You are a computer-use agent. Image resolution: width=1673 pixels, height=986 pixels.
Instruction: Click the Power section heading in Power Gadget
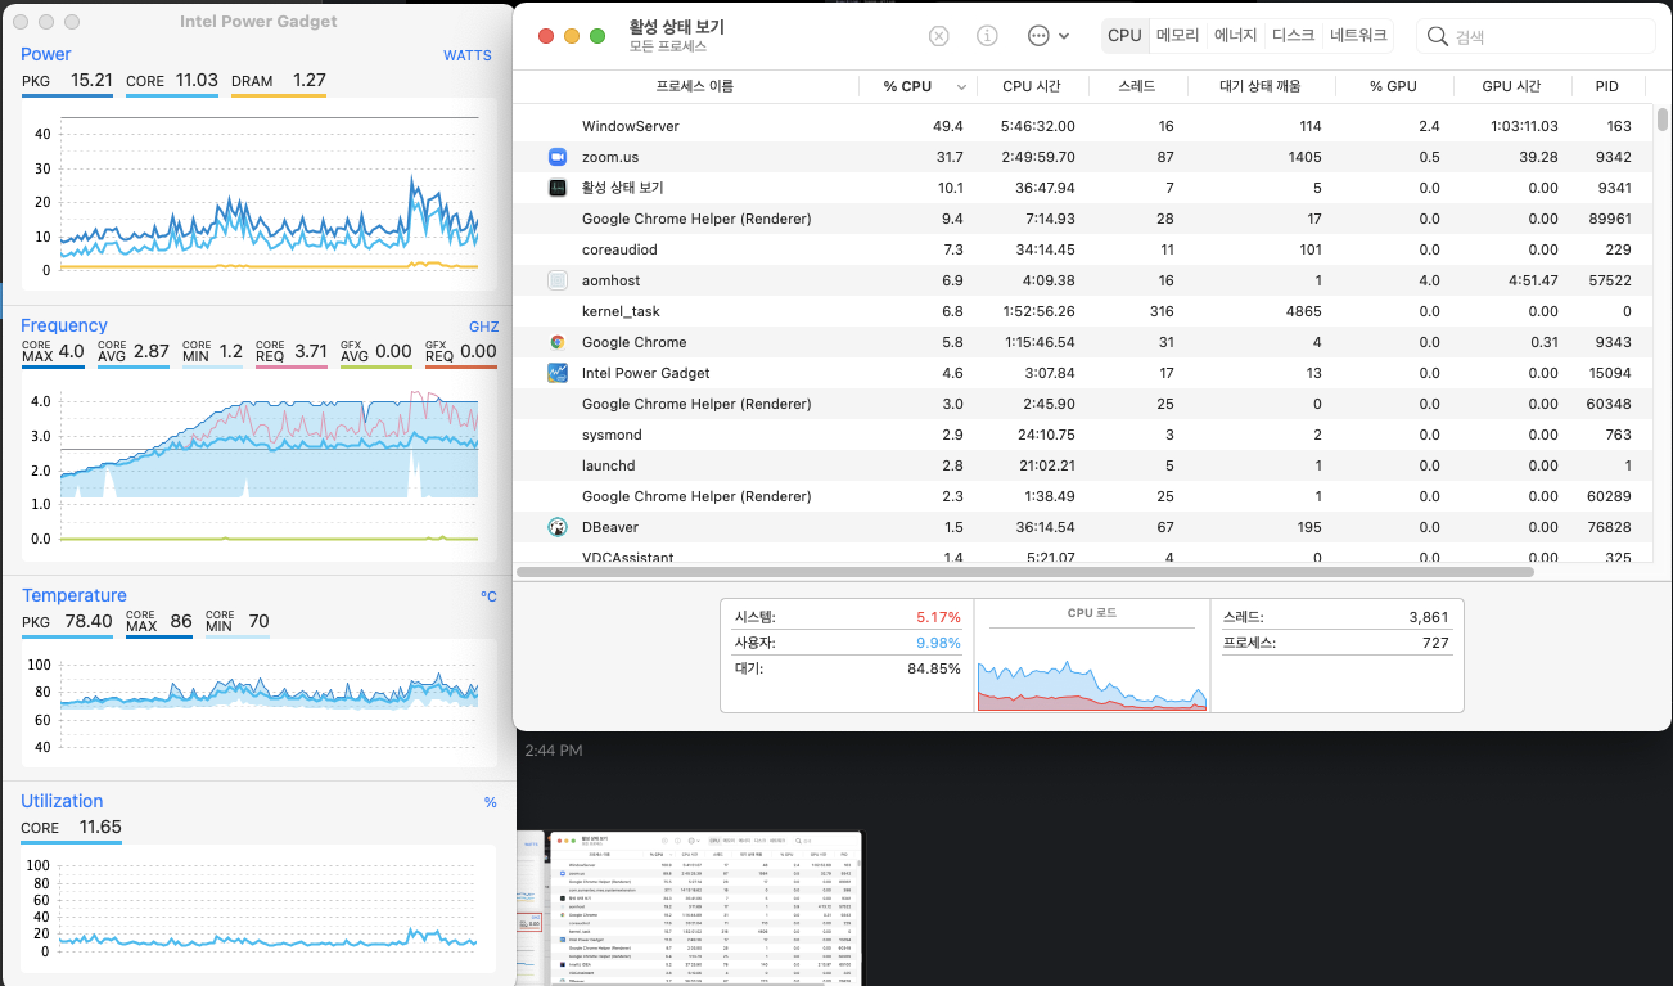tap(45, 55)
